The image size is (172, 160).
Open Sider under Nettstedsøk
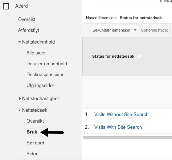click(x=32, y=154)
